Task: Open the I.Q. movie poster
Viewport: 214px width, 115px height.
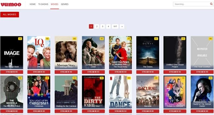Action: 39,53
